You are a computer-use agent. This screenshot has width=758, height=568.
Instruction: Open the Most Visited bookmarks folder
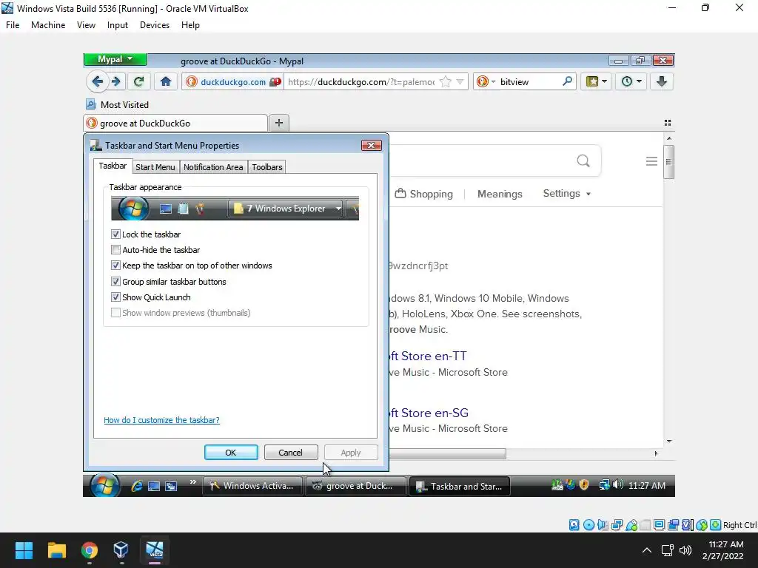(118, 105)
